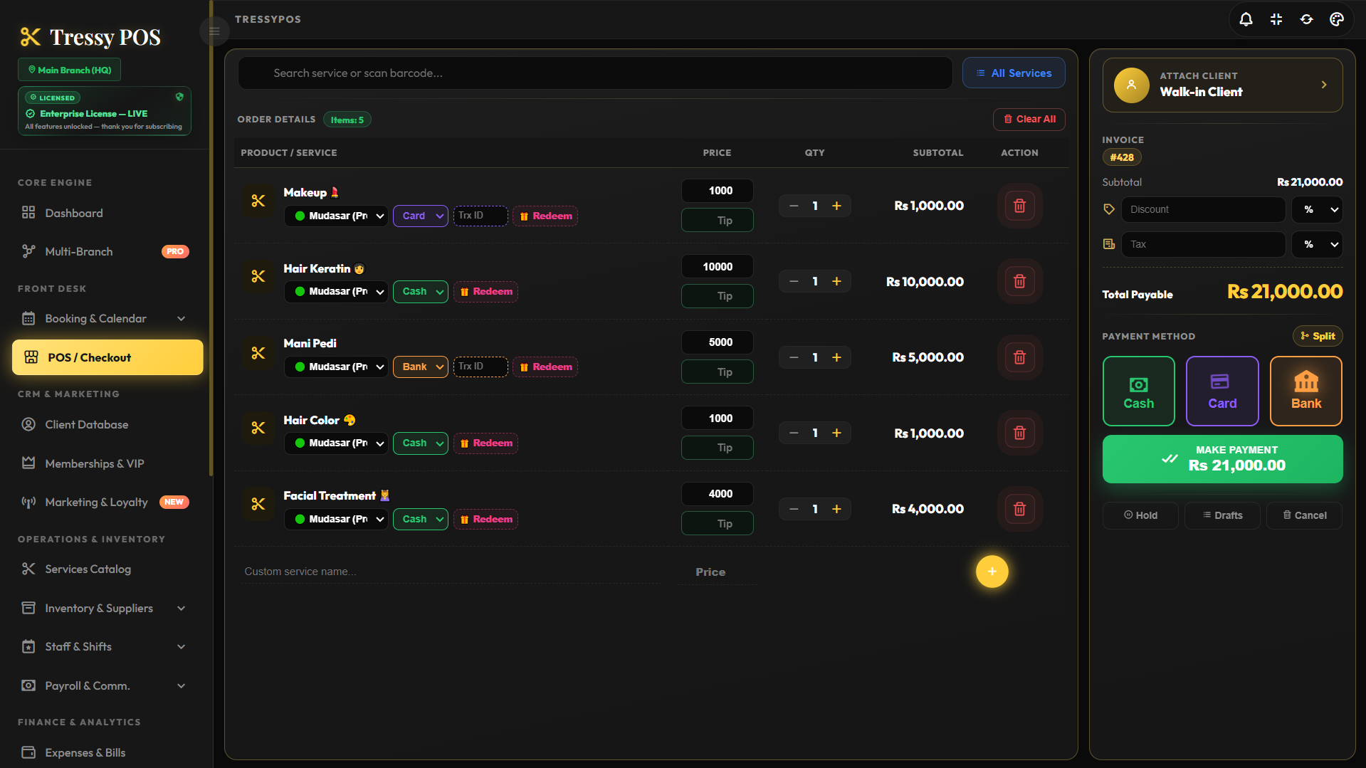Change Tax type percent dropdown
1366x768 pixels.
point(1318,244)
